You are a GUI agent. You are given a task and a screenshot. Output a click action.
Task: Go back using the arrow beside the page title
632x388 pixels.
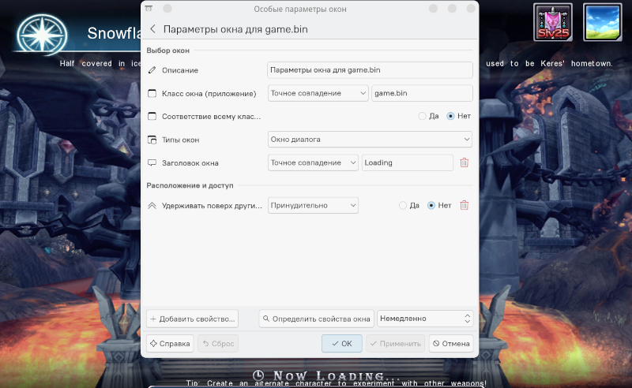[x=152, y=29]
